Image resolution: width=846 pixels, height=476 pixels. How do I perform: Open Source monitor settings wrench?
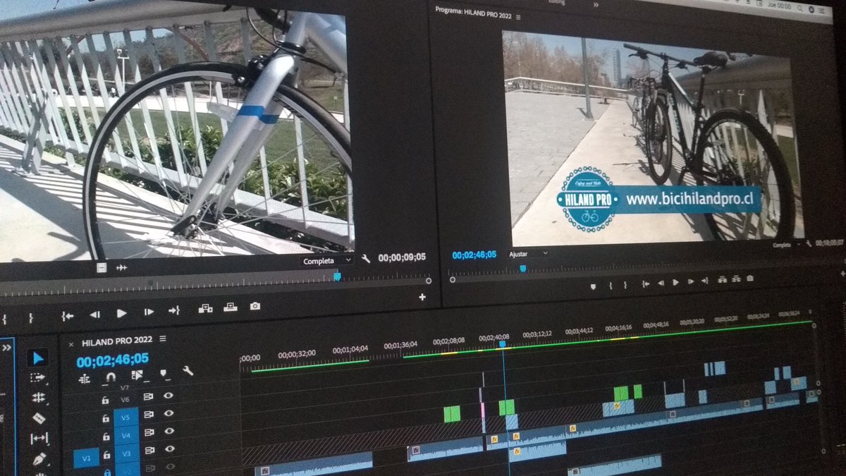click(x=365, y=259)
